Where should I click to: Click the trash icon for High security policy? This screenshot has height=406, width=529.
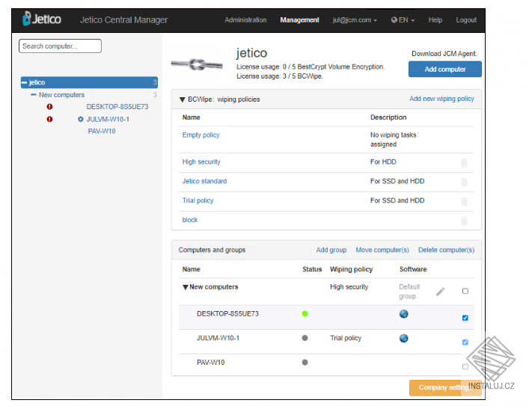point(464,163)
